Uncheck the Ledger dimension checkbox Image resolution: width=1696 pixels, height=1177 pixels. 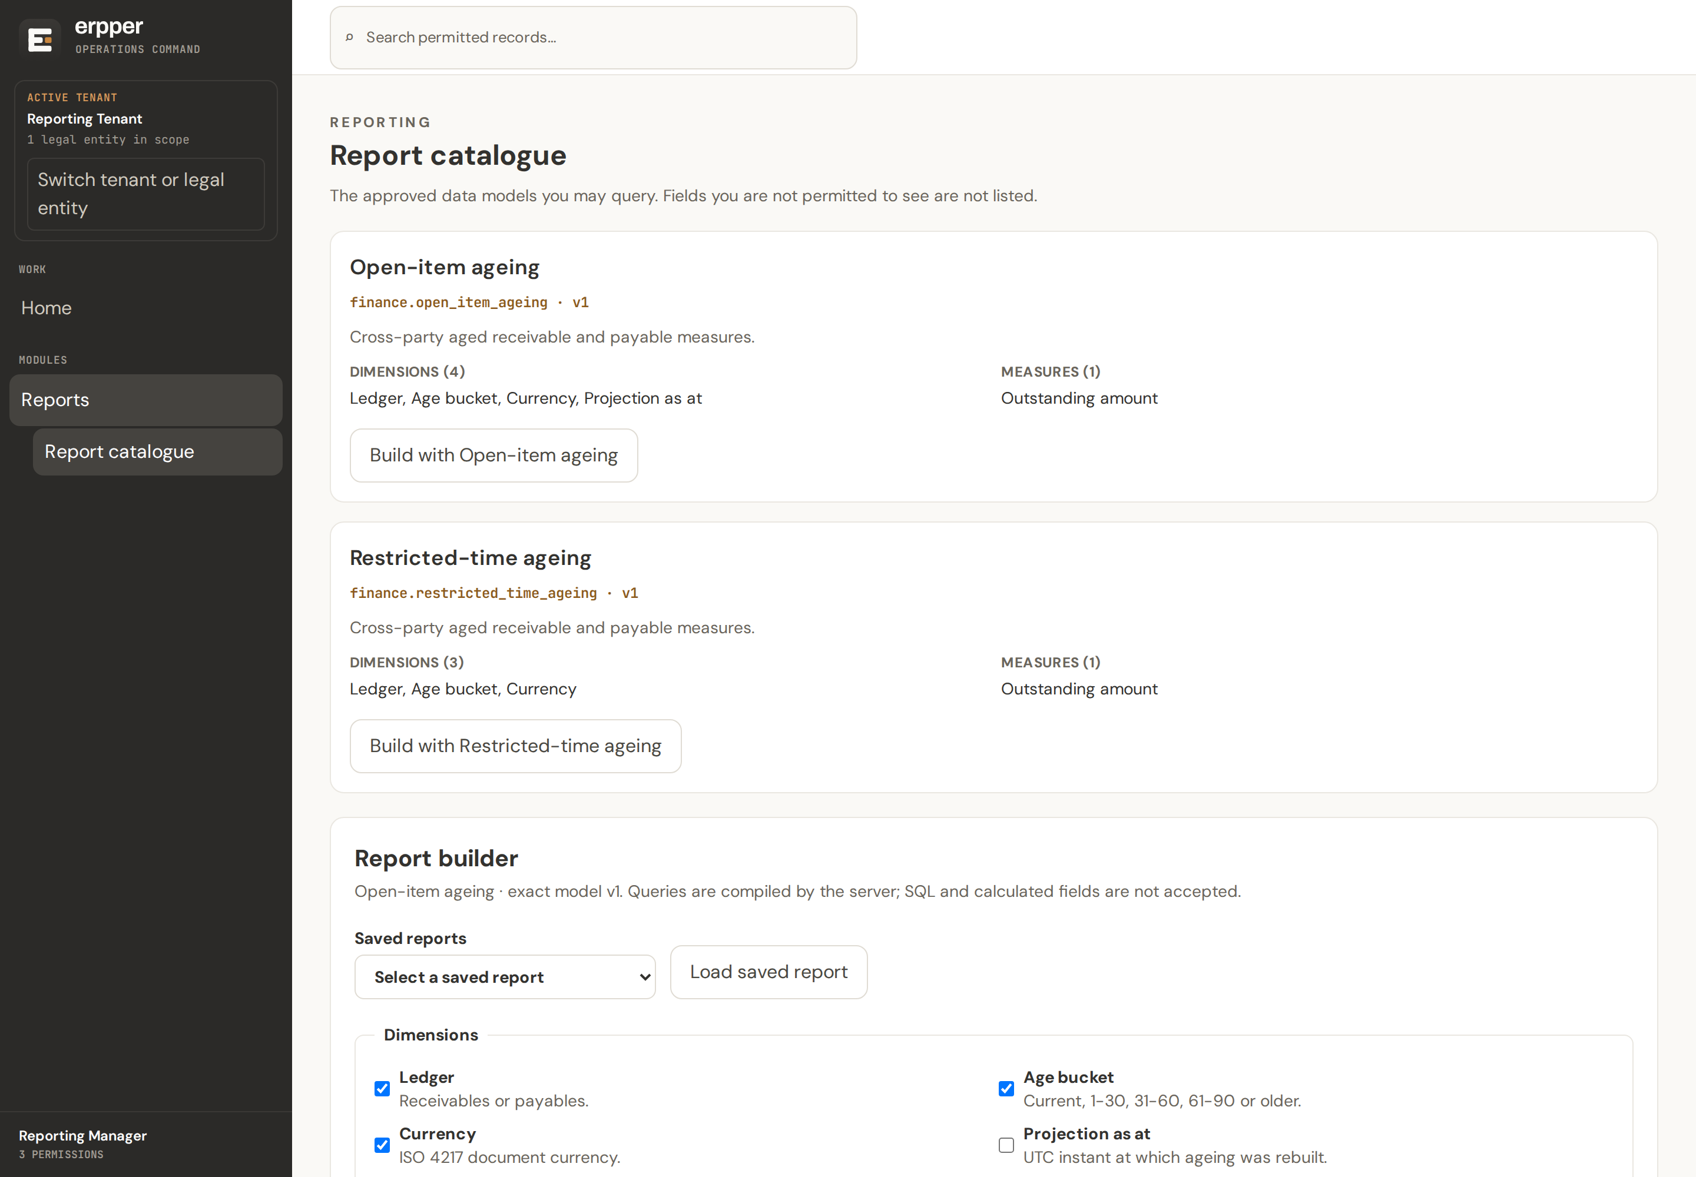pyautogui.click(x=382, y=1089)
